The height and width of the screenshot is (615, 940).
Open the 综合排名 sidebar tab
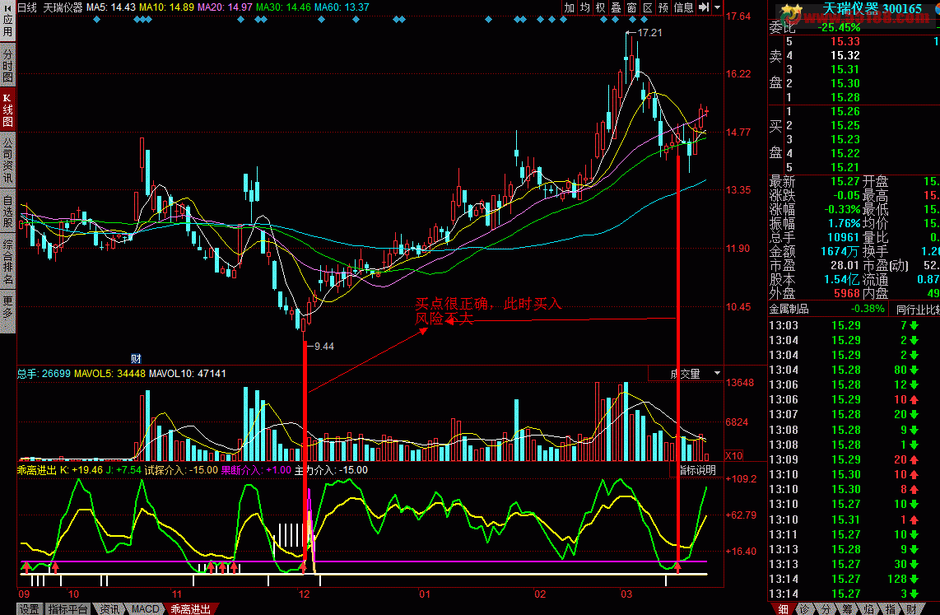tap(7, 262)
